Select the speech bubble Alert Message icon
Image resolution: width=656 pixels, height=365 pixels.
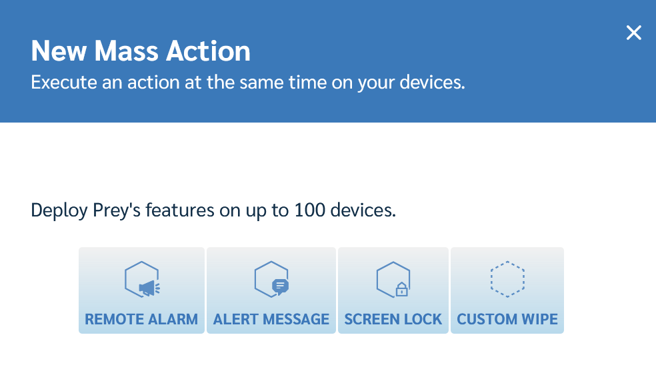(x=271, y=279)
